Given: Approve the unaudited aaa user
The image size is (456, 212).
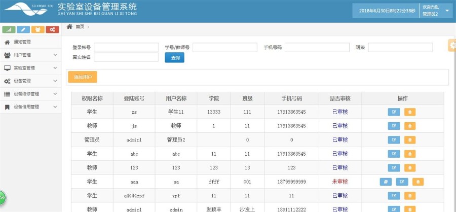Looking at the screenshot, I should pyautogui.click(x=386, y=182).
